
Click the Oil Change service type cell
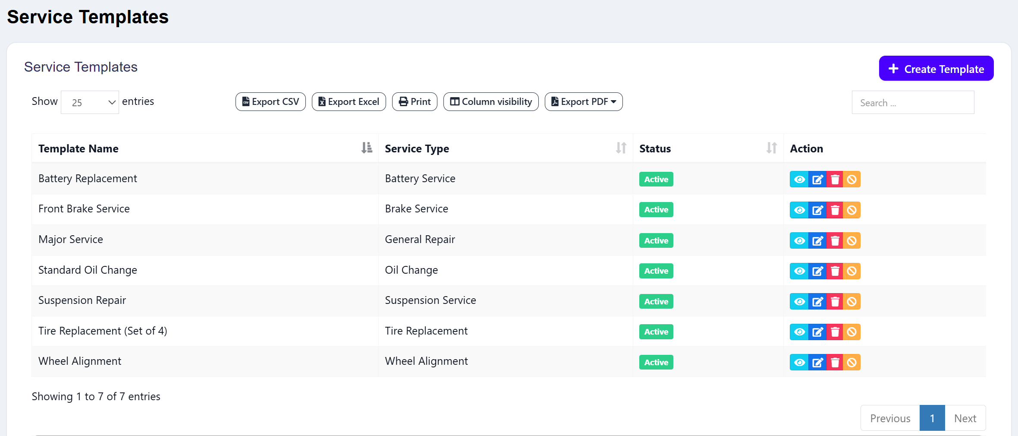(x=506, y=270)
